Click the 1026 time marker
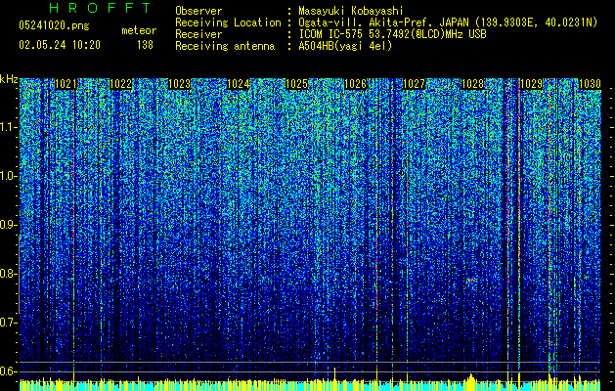This screenshot has height=391, width=615. pyautogui.click(x=355, y=84)
